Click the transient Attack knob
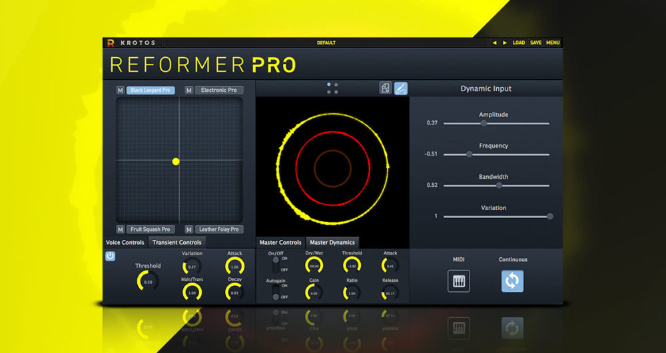The width and height of the screenshot is (666, 353). pyautogui.click(x=234, y=267)
